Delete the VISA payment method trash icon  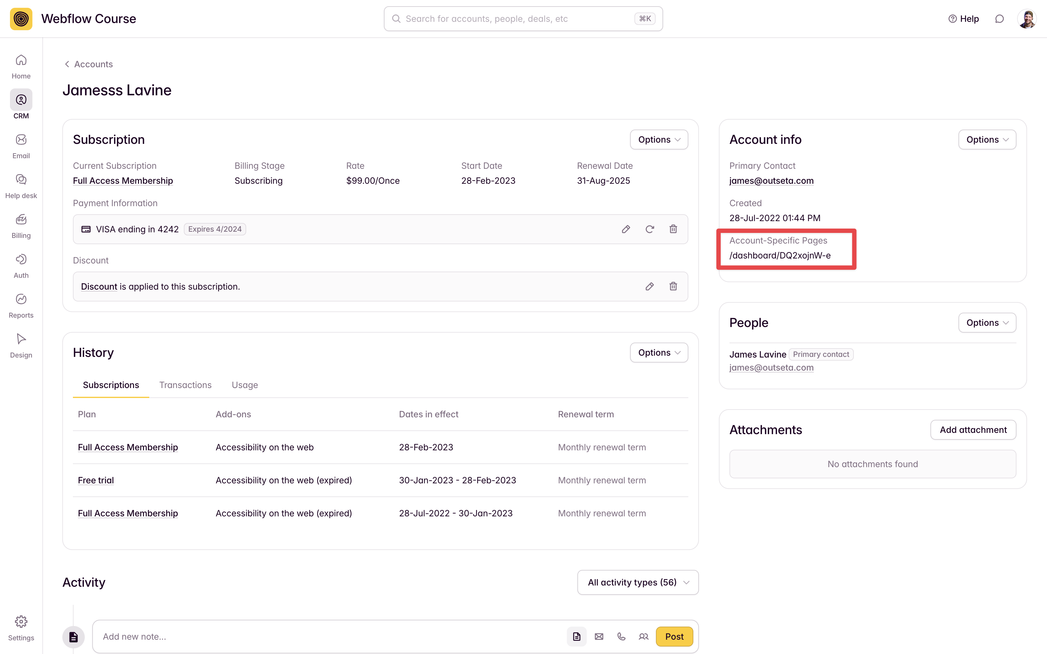673,229
